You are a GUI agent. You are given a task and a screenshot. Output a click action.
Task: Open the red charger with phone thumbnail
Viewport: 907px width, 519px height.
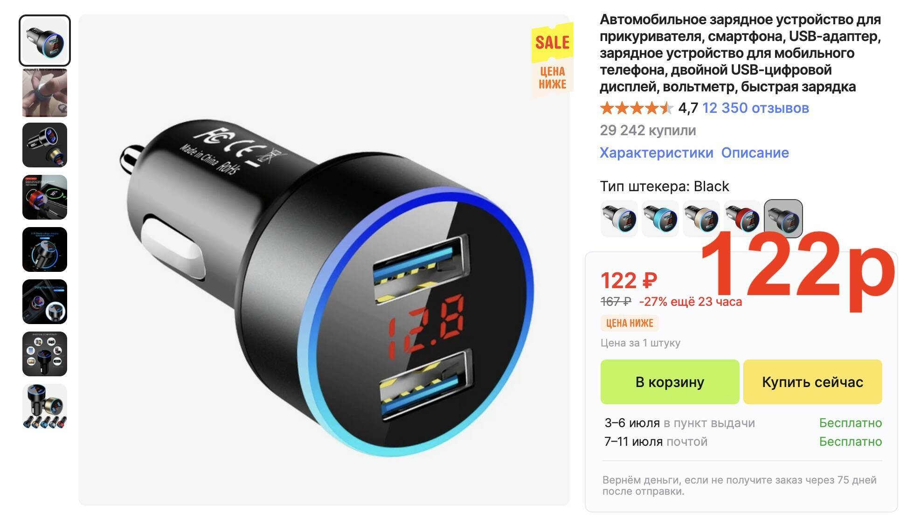[45, 197]
